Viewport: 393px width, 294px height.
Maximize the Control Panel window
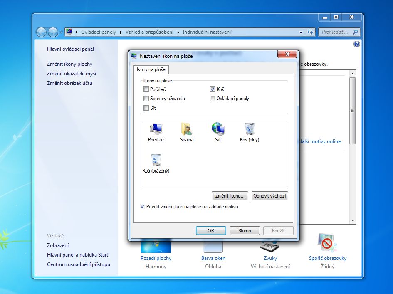click(x=336, y=17)
